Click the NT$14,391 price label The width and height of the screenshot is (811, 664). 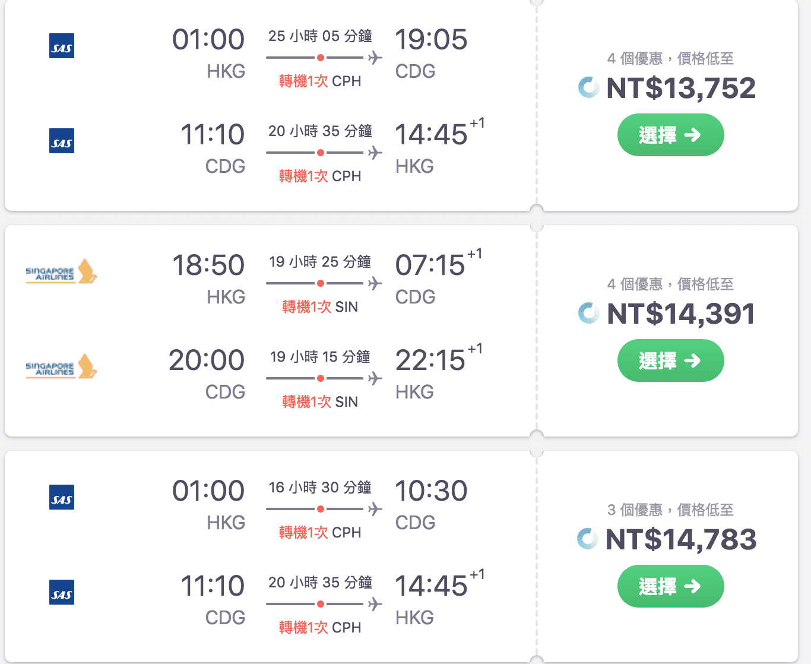tap(680, 313)
